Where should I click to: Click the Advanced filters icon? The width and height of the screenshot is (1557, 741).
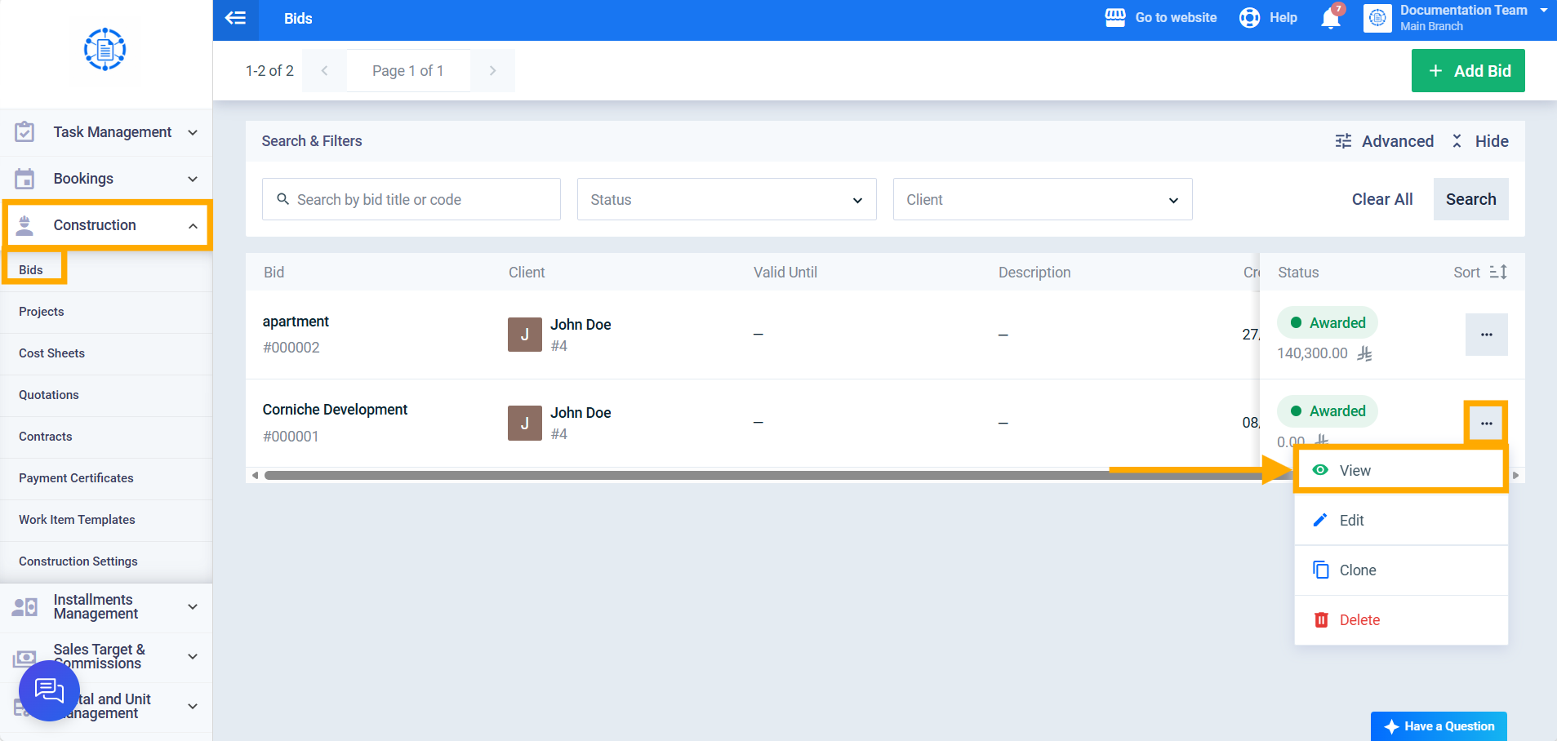pos(1343,141)
